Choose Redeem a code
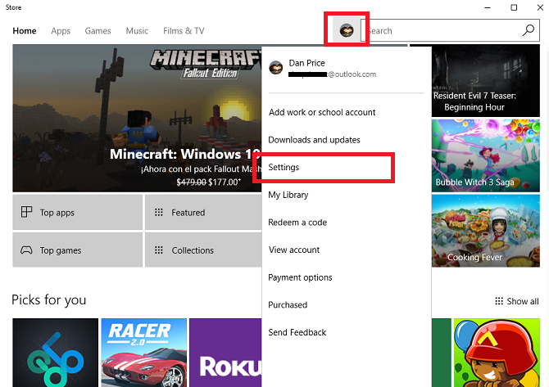The image size is (549, 387). point(297,223)
